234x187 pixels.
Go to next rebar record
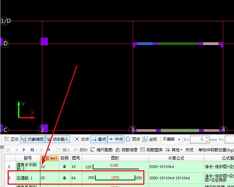pos(24,150)
